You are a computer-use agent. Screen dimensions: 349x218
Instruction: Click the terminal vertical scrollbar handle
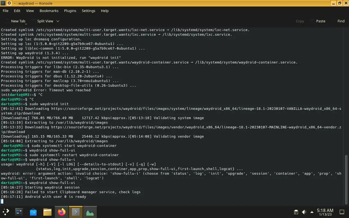(346, 180)
